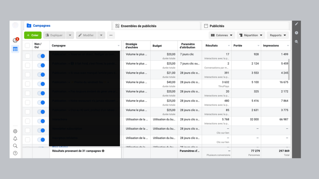Open the search magnifier icon in sidebar
Screen dimensions: 319x179
[15, 146]
